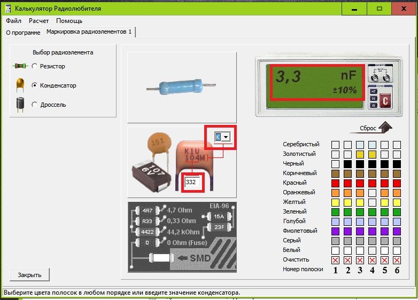Clear band 3 with the red X
Screen dimensions: 418x300
click(360, 260)
